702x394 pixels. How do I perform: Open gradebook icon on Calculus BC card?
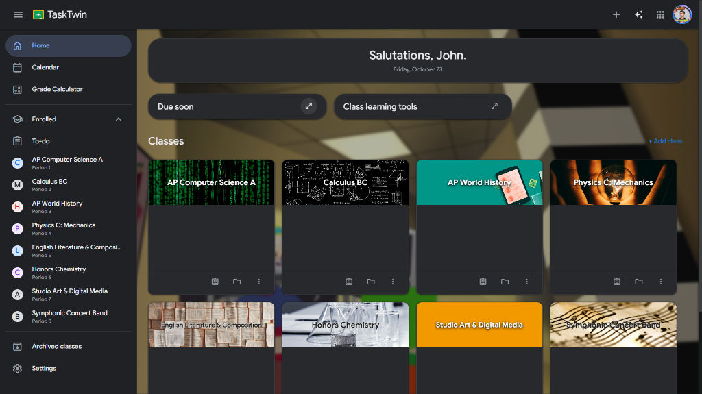coord(349,282)
